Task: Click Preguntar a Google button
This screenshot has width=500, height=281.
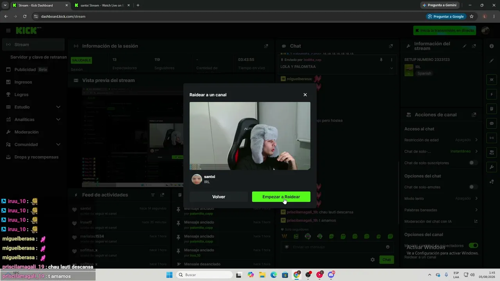Action: [446, 16]
